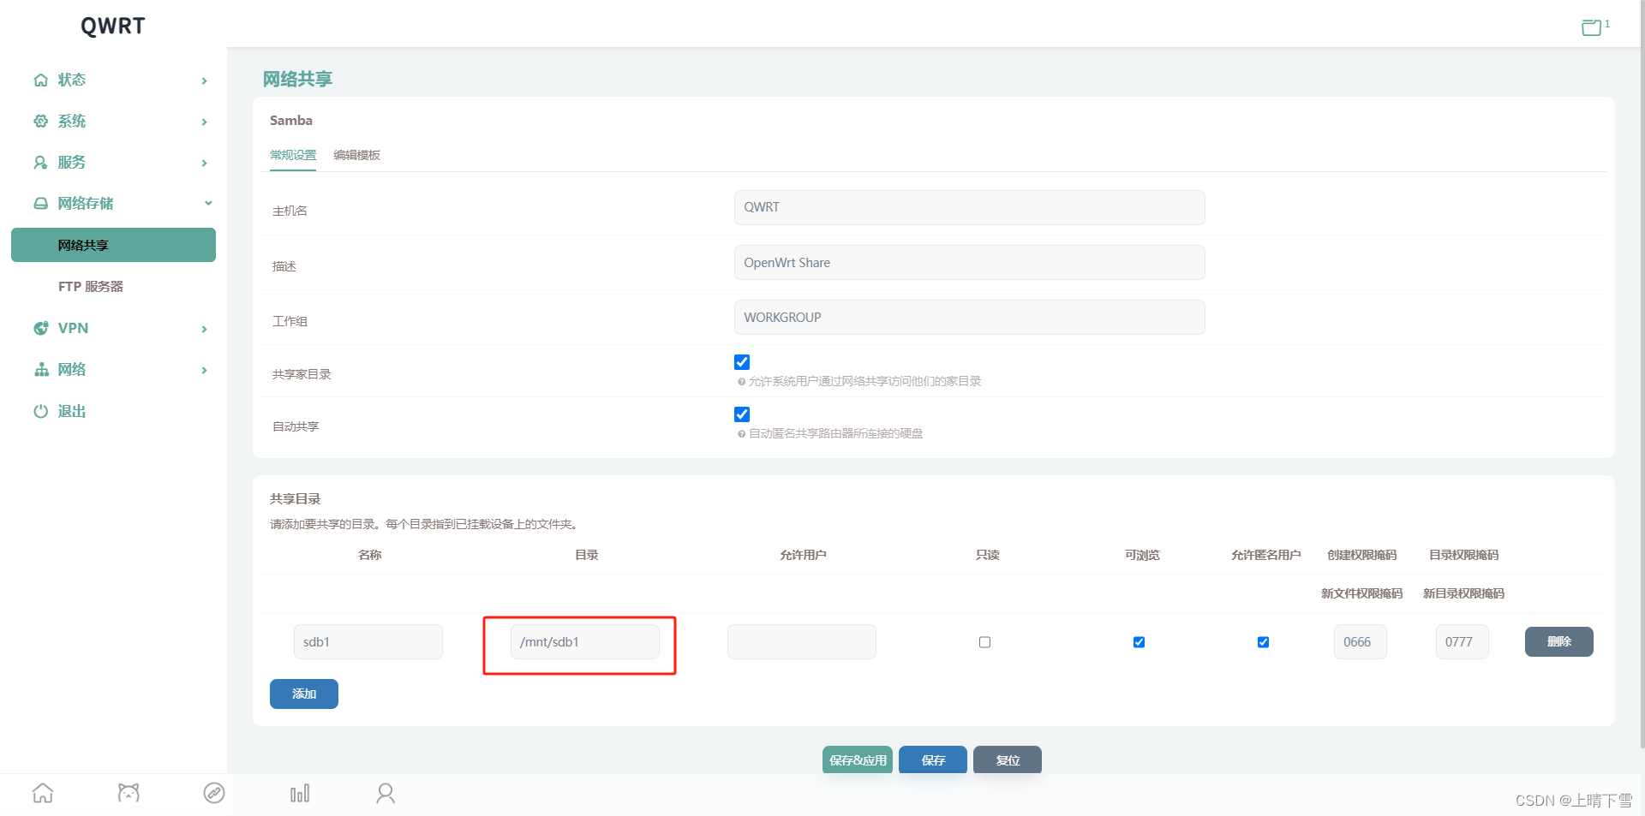Click the bottom bar home icon
The height and width of the screenshot is (816, 1645).
43,794
